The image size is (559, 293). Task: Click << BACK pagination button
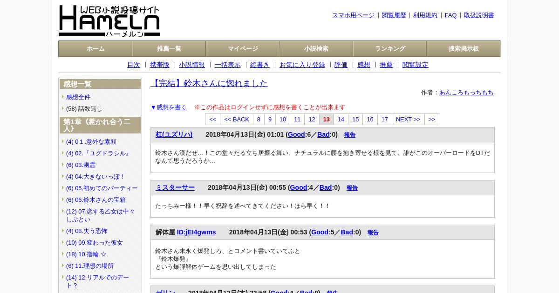237,120
